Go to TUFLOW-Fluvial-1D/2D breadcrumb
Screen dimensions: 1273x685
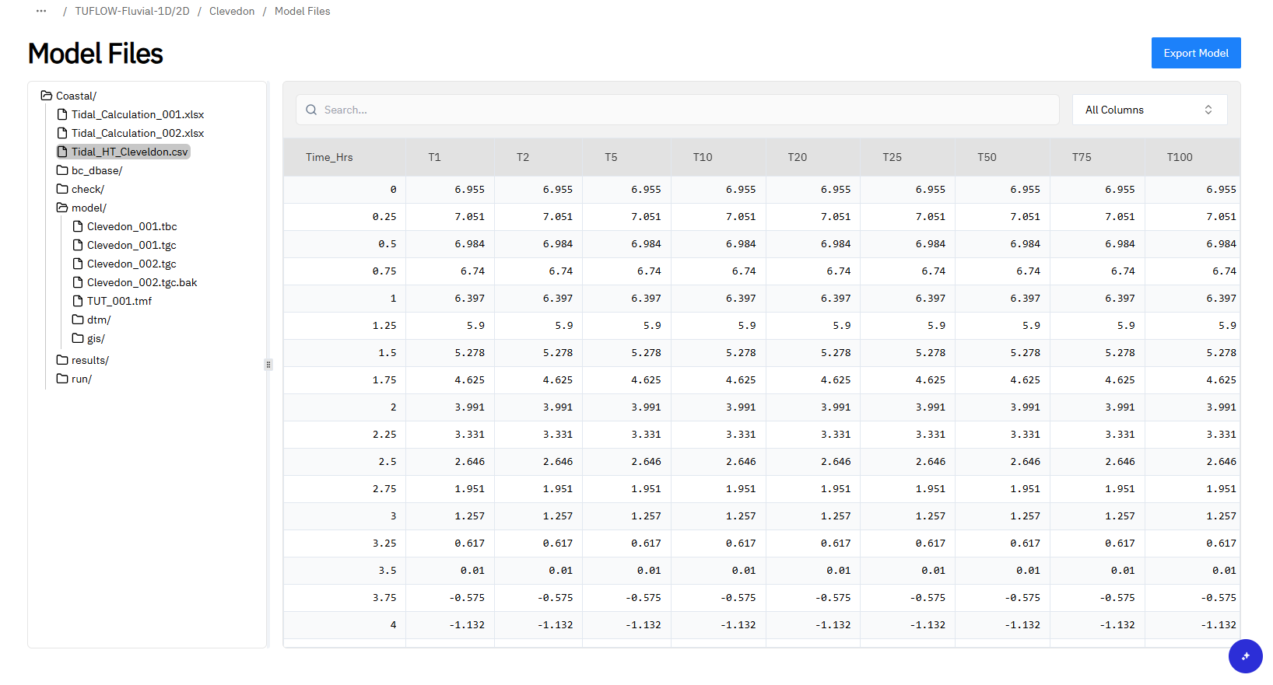pos(132,11)
